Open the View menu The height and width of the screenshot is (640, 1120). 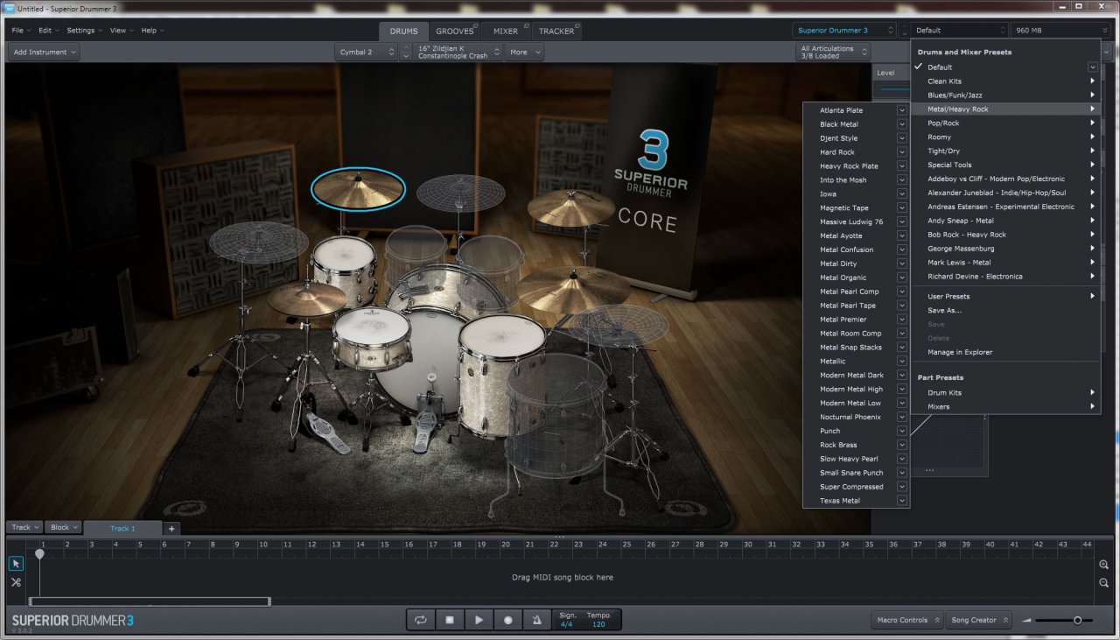pyautogui.click(x=122, y=31)
